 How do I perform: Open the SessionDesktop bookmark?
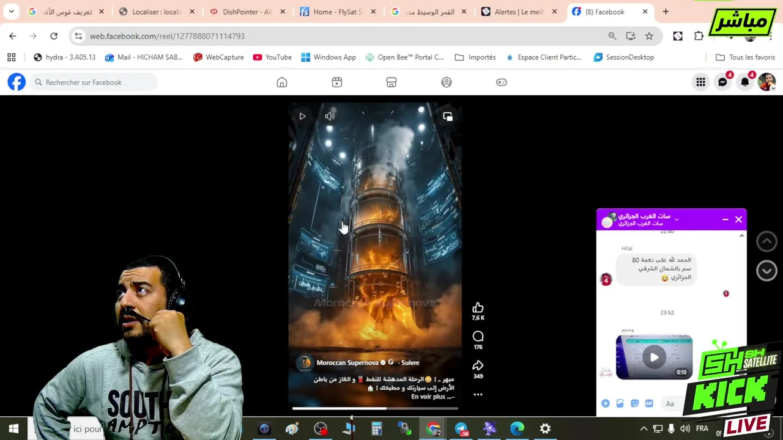[623, 57]
